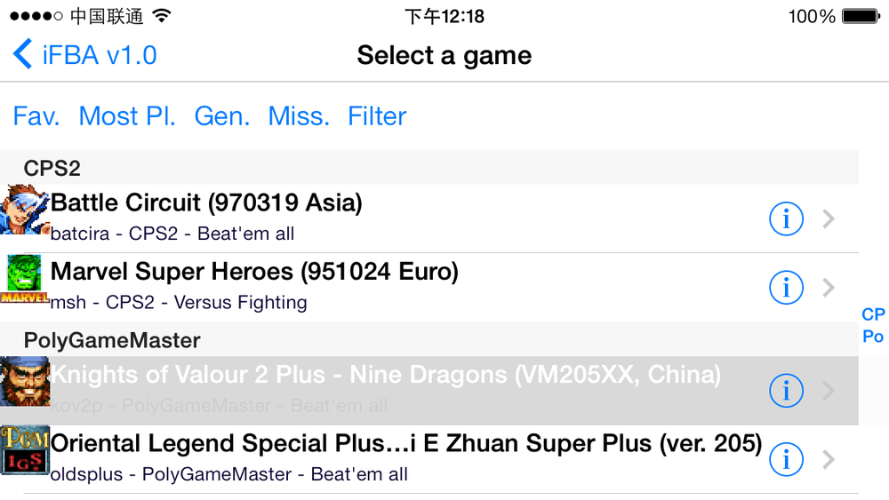
Task: Expand Battle Circuit row chevron
Action: tap(829, 218)
